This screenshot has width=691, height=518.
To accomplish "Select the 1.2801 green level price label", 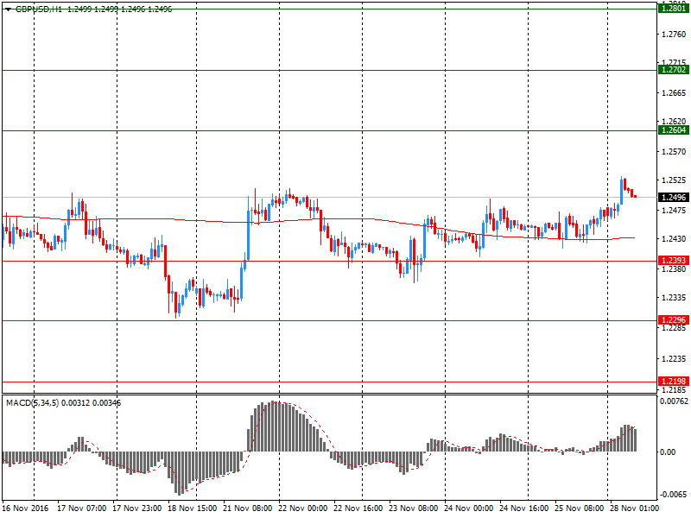I will click(674, 9).
